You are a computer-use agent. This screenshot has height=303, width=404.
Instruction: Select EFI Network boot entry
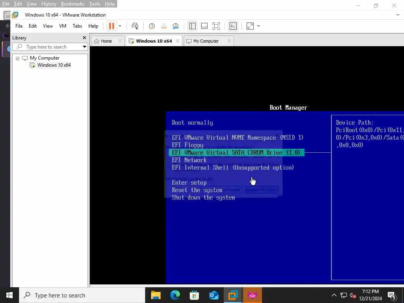pos(189,160)
